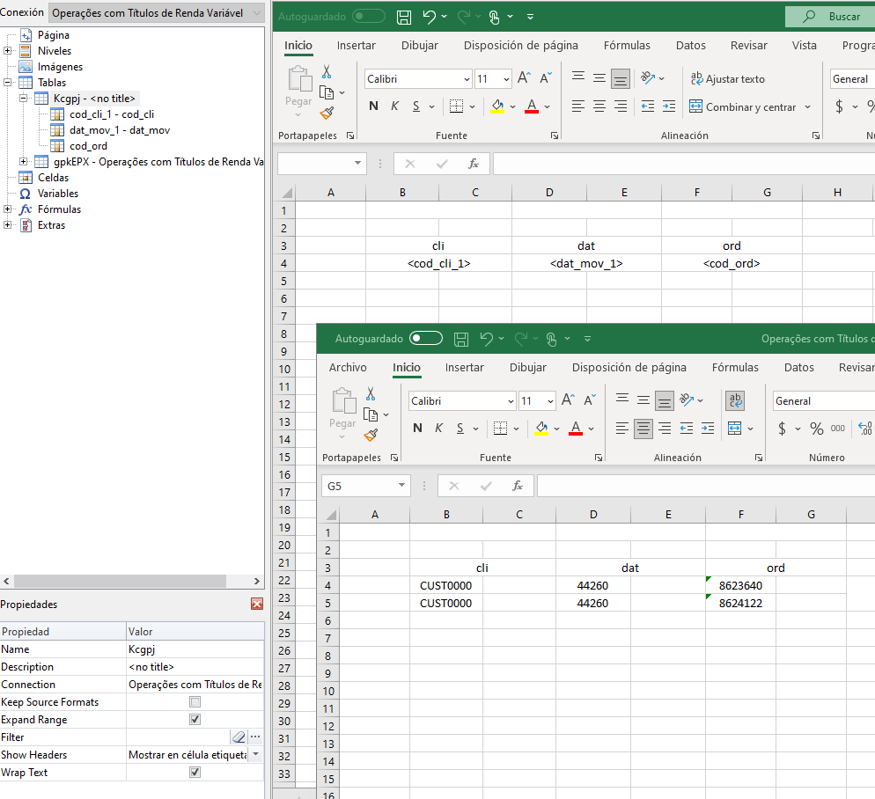
Task: Open the Show Headers value dropdown
Action: [x=255, y=755]
